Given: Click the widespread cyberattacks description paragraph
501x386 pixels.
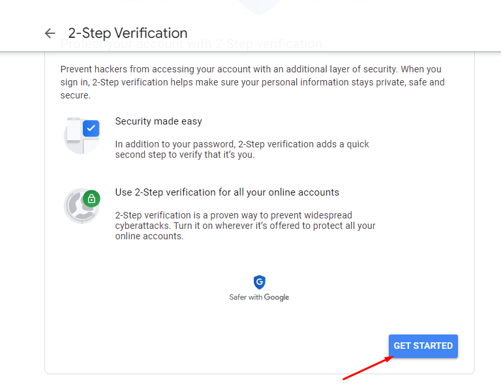Looking at the screenshot, I should (245, 226).
